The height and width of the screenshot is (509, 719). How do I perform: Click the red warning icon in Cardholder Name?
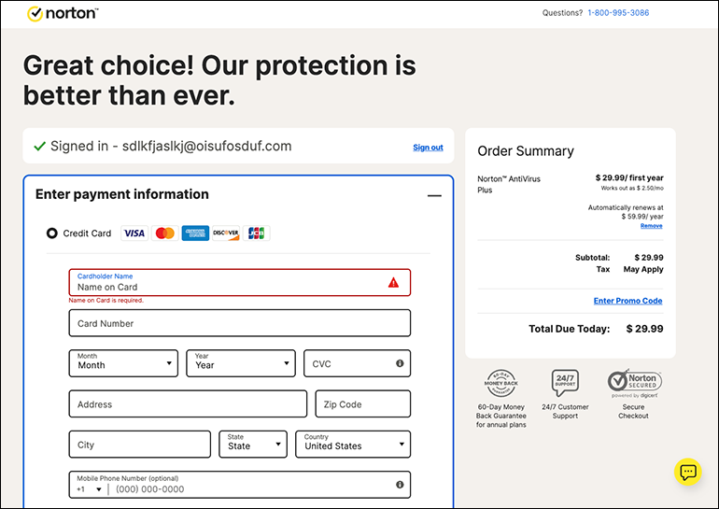[x=393, y=282]
